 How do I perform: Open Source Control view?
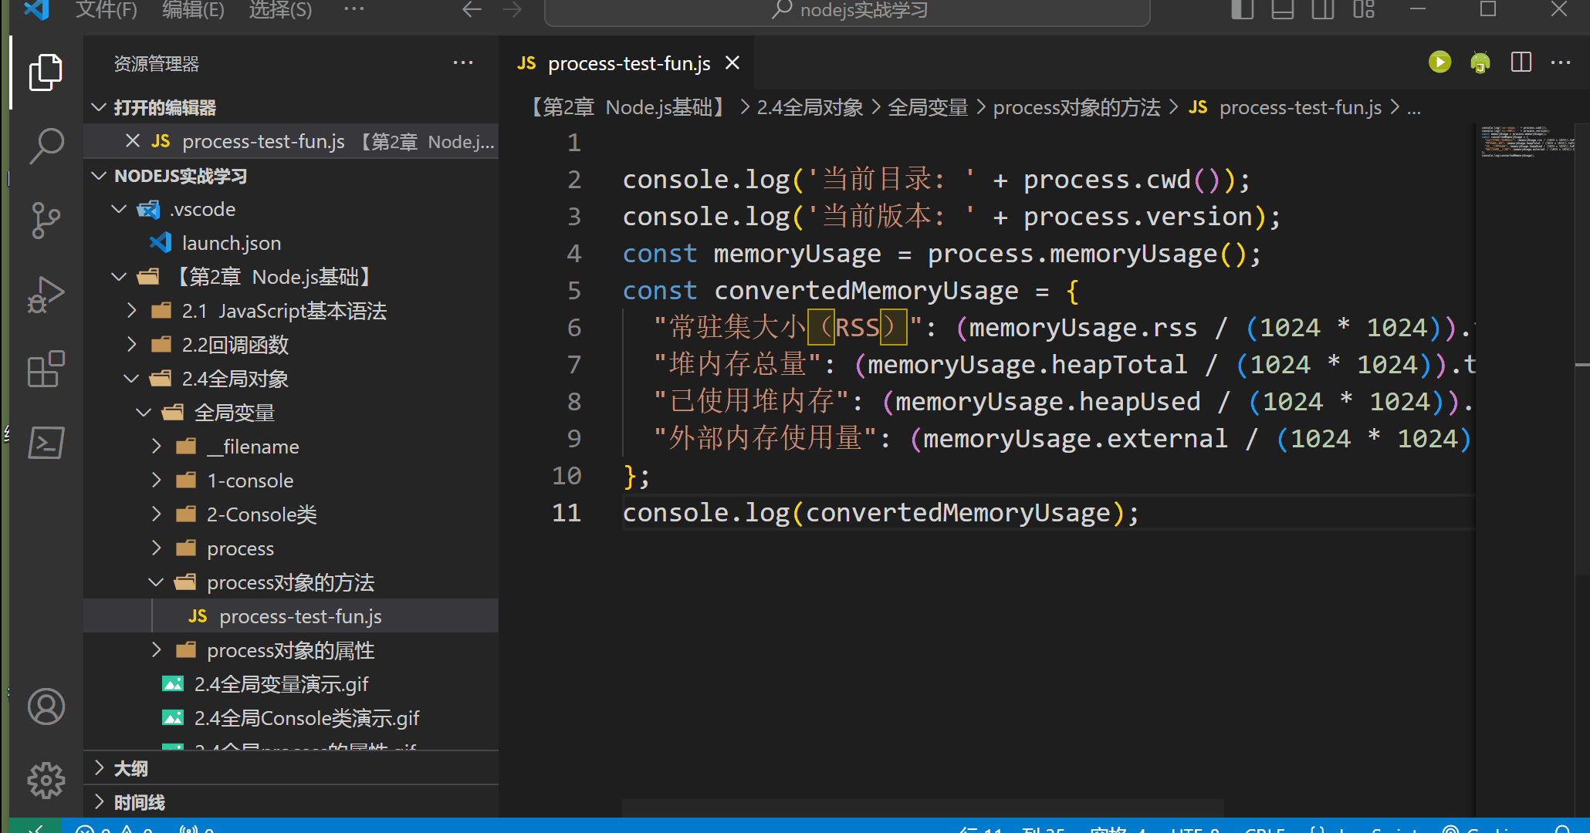(46, 220)
